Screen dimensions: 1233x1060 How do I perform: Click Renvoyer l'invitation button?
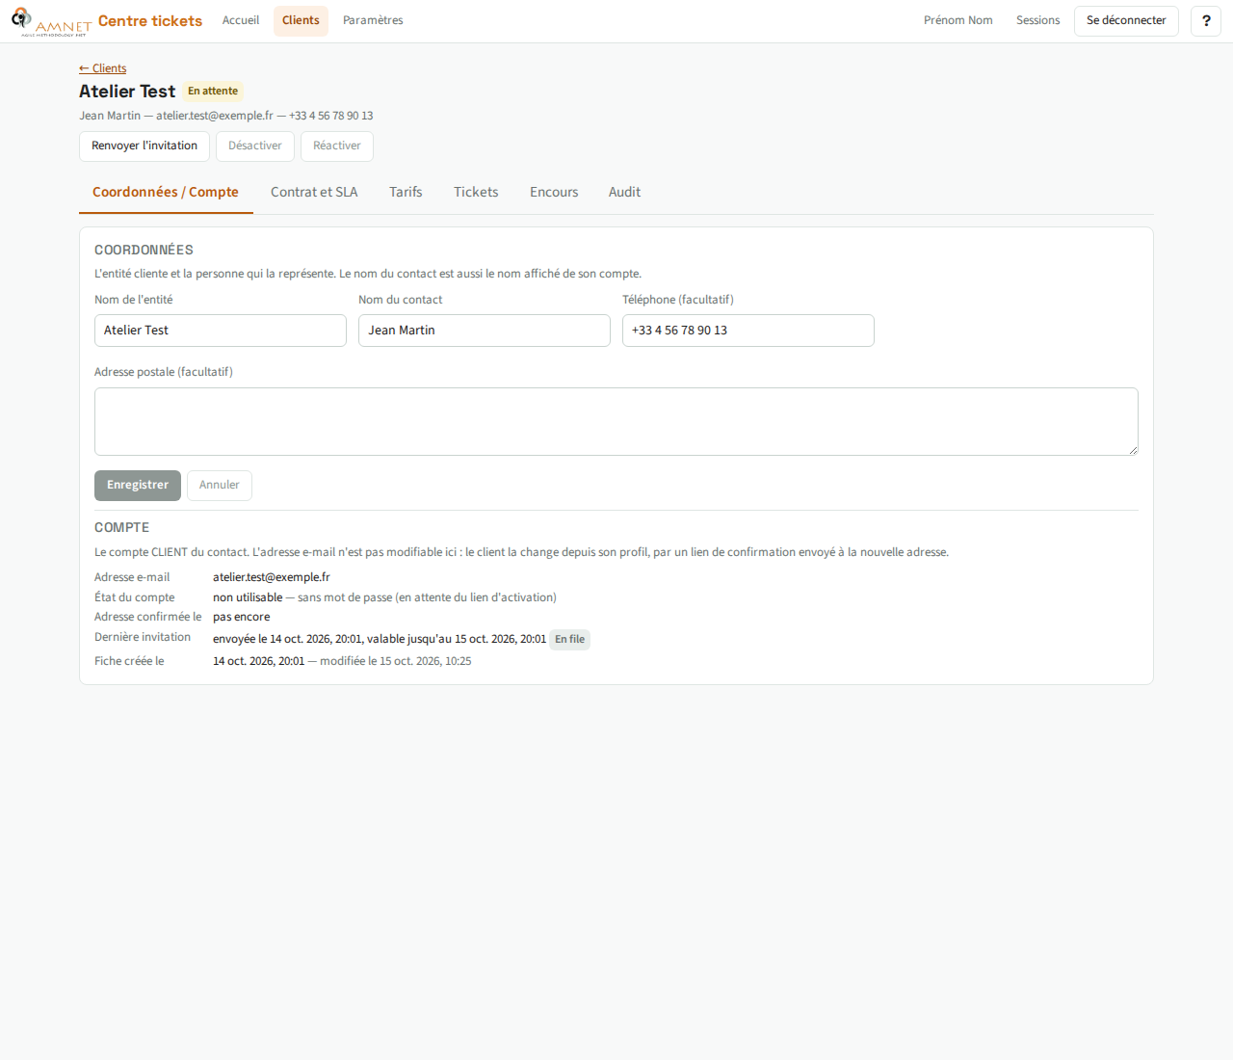pos(144,146)
